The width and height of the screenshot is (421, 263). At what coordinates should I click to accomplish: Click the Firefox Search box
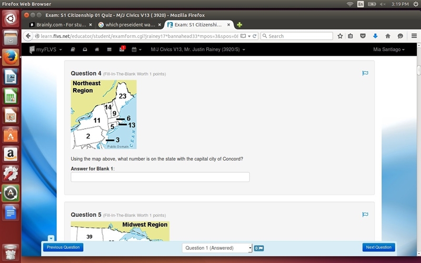coord(297,36)
